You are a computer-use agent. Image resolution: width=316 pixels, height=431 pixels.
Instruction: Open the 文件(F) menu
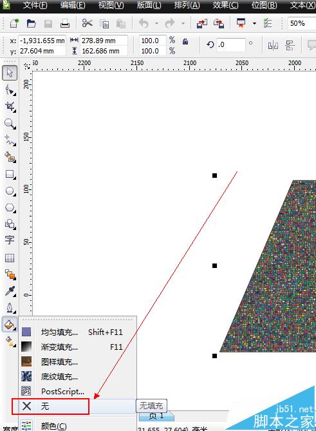(35, 5)
